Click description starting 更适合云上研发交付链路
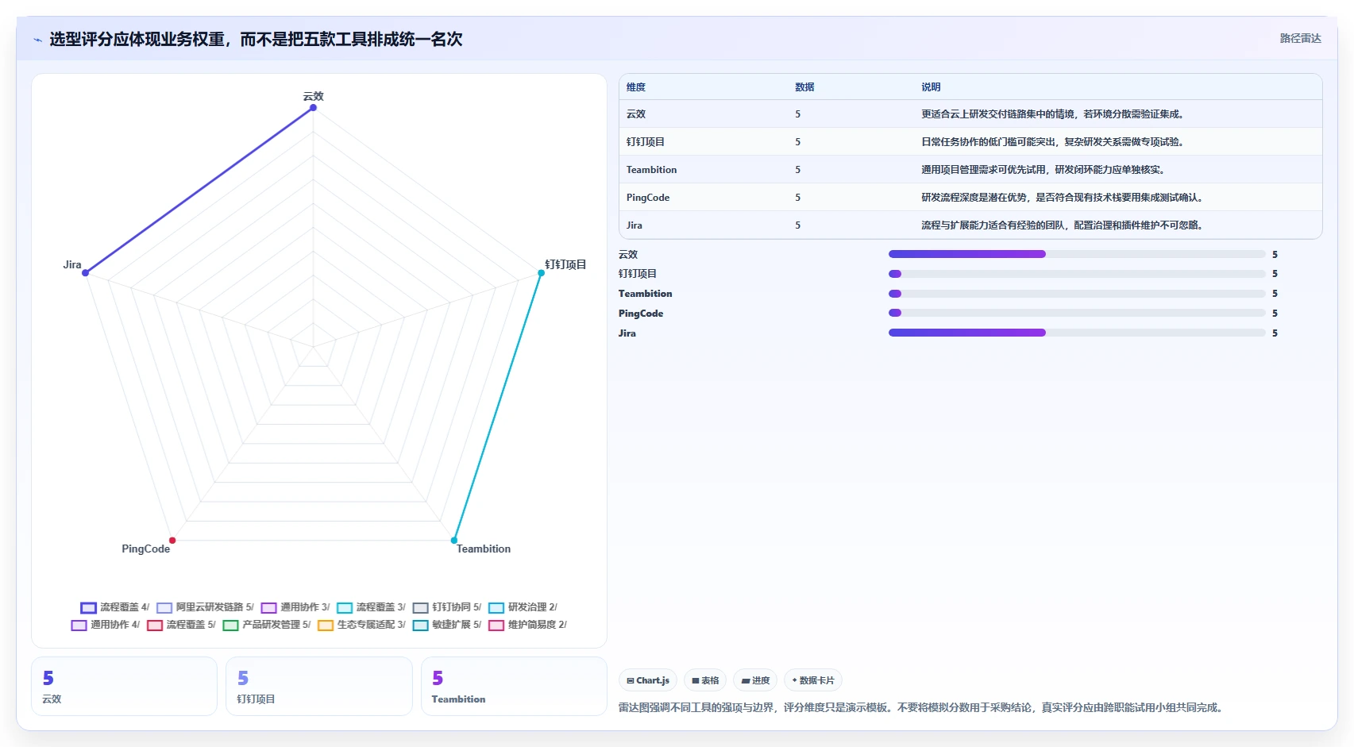The height and width of the screenshot is (747, 1354). point(1055,114)
